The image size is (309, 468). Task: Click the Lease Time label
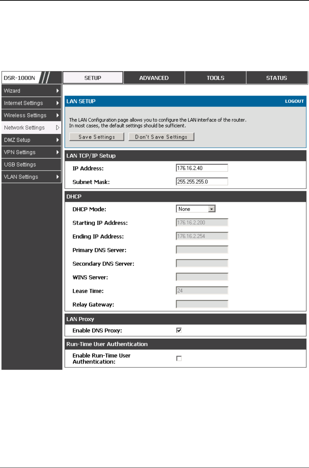point(87,291)
